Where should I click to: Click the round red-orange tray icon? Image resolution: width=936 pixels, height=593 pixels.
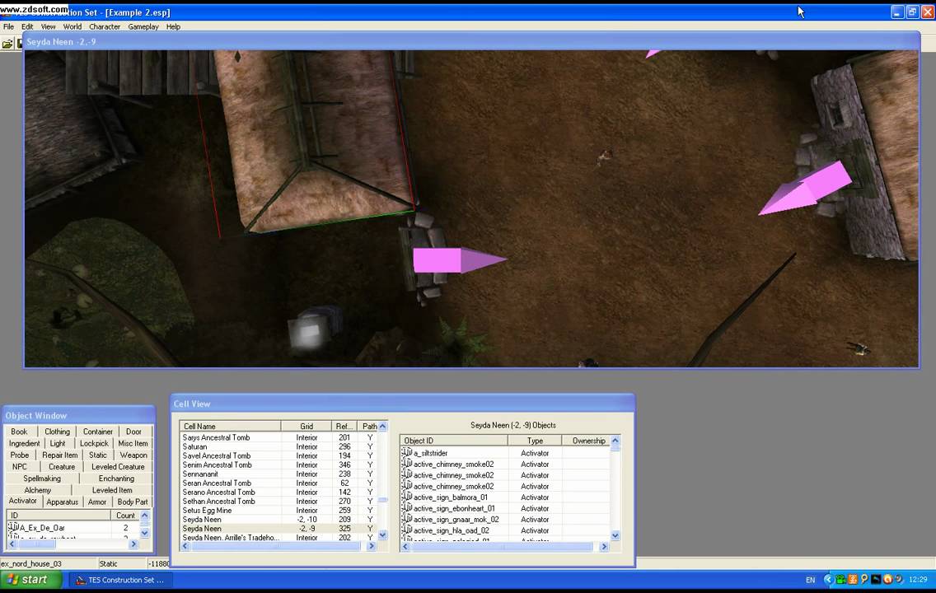[887, 579]
